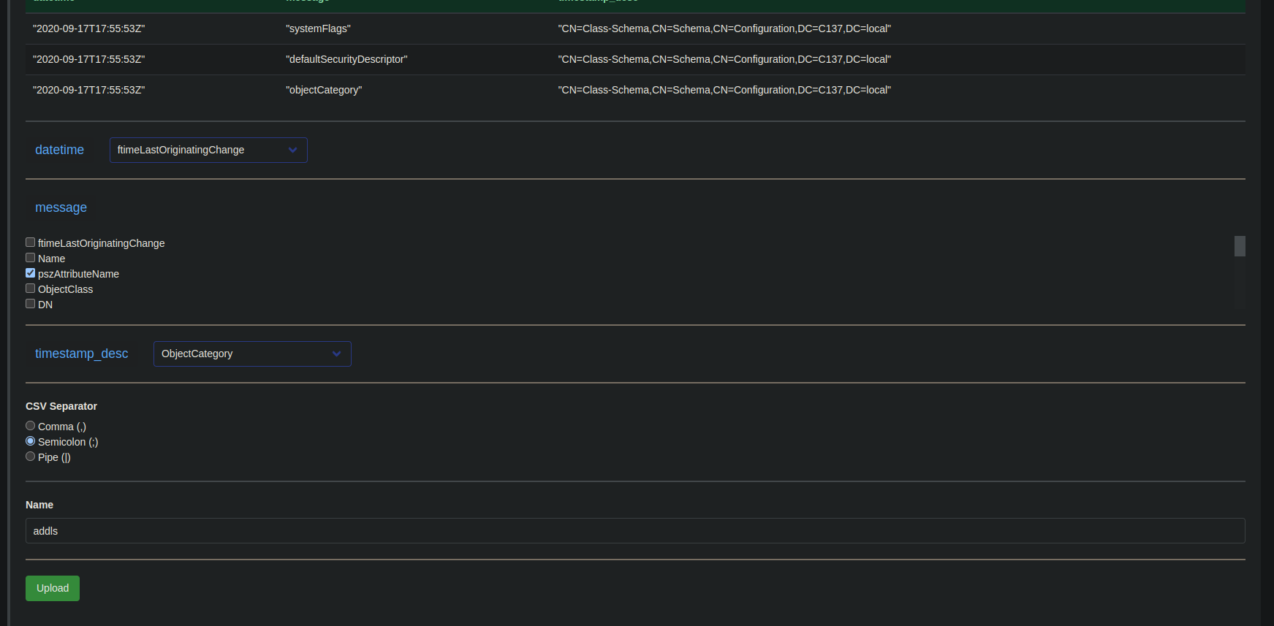Select the "systemFlags" table cell
Image resolution: width=1274 pixels, height=626 pixels.
coord(318,28)
